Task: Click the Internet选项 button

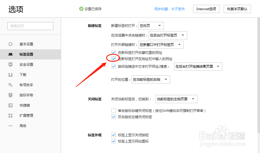Action: tap(206, 9)
